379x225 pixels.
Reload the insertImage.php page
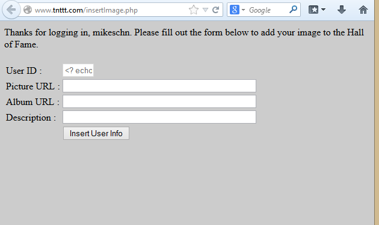pos(215,10)
